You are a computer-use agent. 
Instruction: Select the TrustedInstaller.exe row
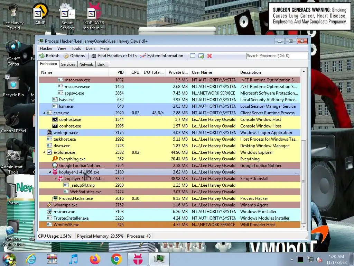click(169, 218)
